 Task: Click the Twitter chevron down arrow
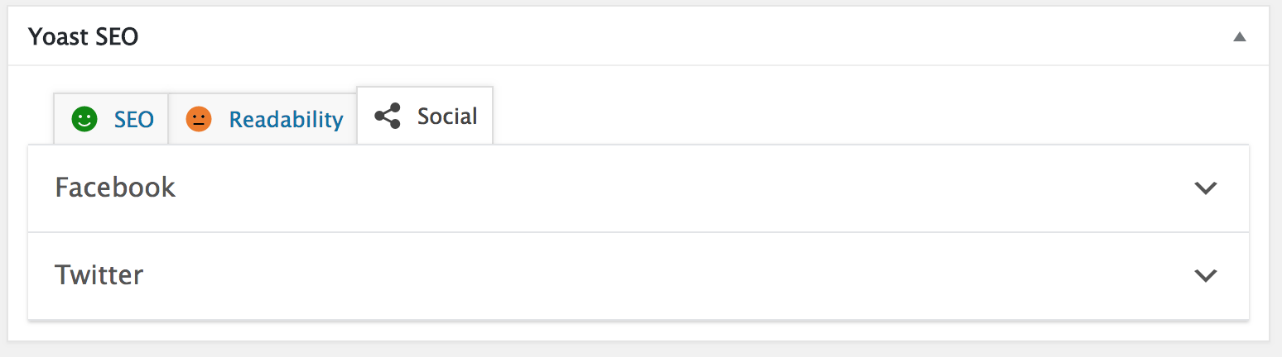tap(1206, 275)
